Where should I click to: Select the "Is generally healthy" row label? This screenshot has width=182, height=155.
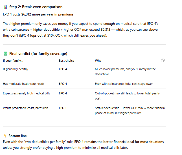click(x=16, y=69)
